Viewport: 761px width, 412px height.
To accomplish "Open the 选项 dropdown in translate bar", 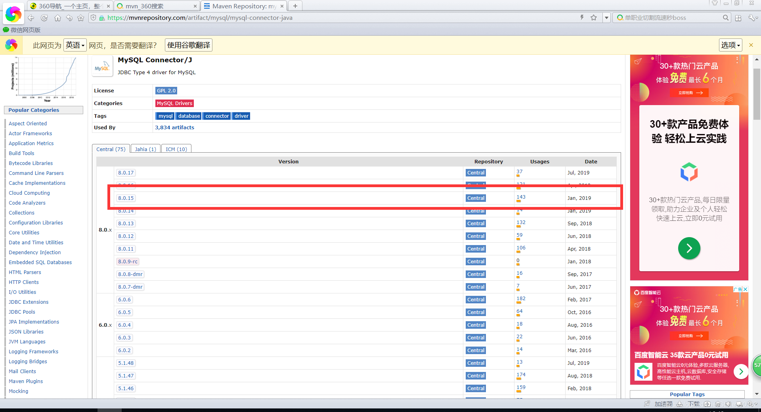I will pos(730,45).
